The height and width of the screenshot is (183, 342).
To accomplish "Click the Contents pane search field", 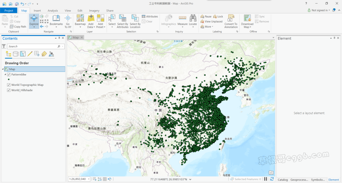I will point(32,46).
